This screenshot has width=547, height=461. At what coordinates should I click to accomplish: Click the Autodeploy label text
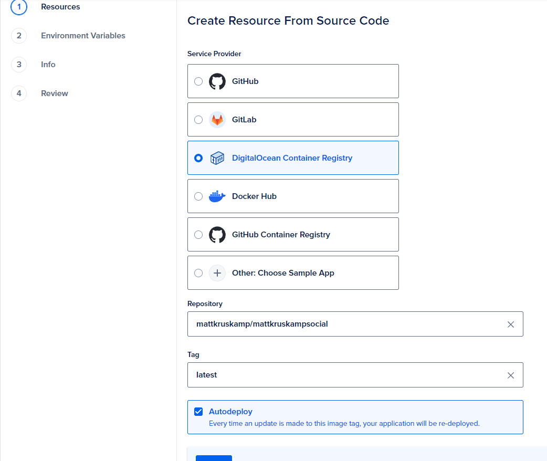click(230, 412)
